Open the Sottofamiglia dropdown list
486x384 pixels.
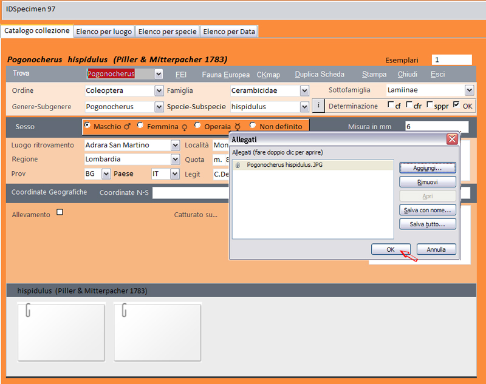(469, 90)
